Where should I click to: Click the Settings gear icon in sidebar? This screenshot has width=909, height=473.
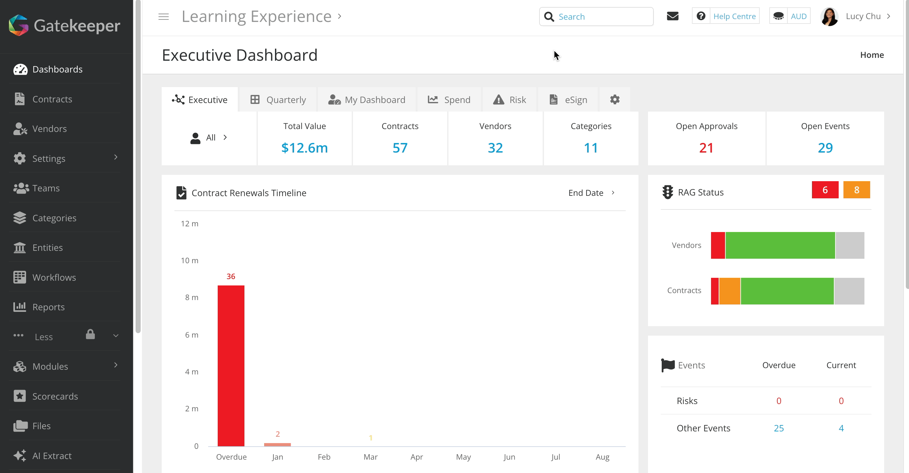click(20, 158)
